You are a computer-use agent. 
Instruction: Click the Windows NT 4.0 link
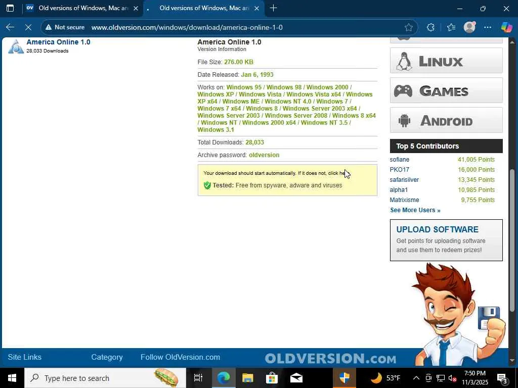click(288, 101)
